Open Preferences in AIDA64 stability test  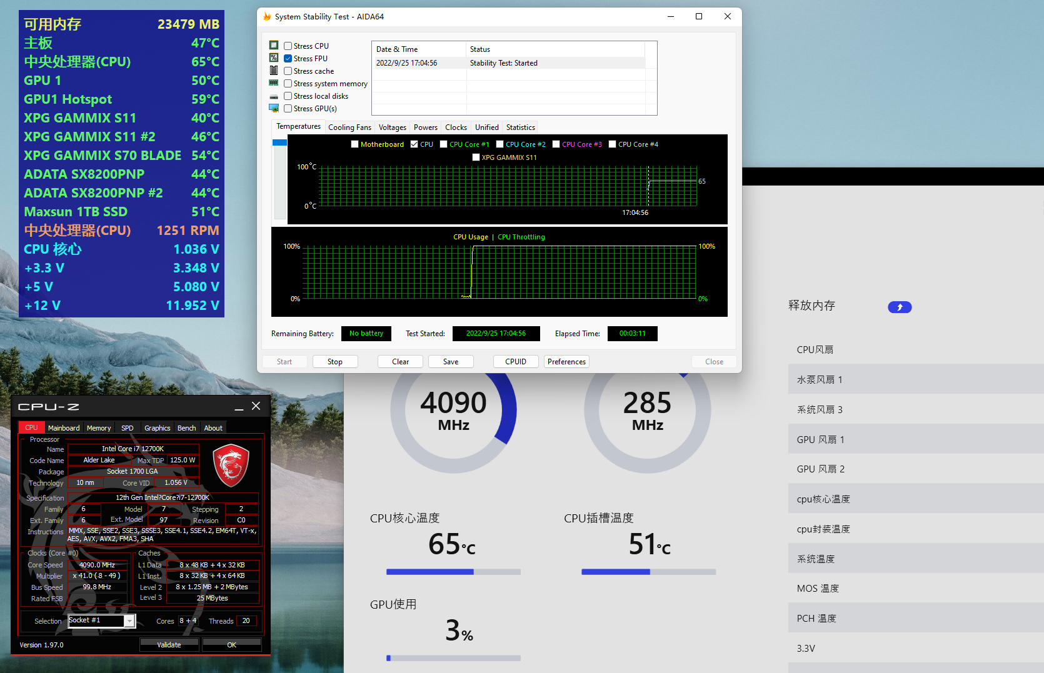click(x=566, y=362)
